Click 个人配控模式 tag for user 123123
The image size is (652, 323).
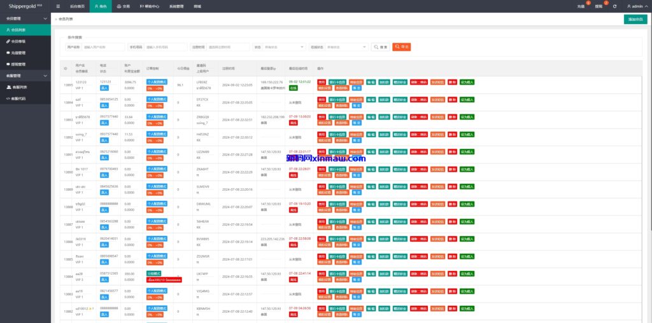pos(157,82)
